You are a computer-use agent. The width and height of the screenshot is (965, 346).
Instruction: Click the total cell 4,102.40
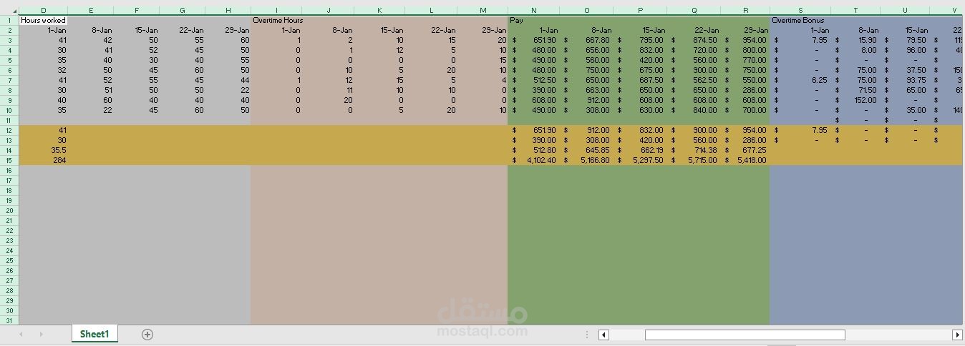pos(534,160)
